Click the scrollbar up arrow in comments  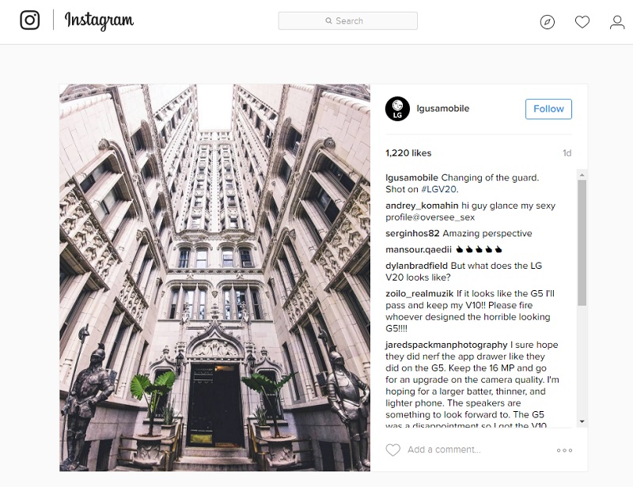[x=582, y=175]
